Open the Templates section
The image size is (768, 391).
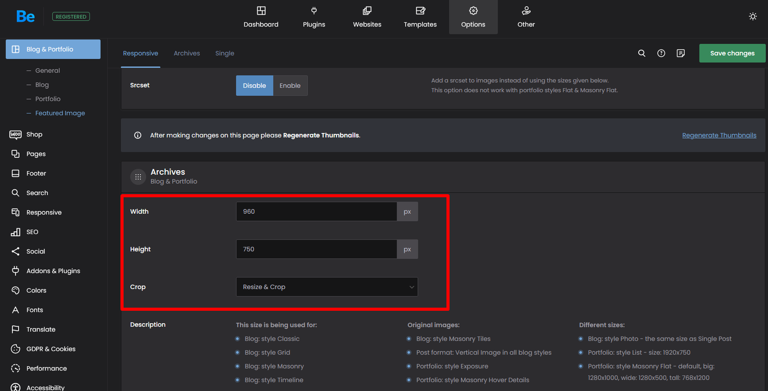[x=420, y=17]
